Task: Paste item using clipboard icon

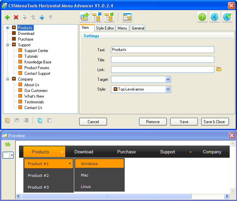Action: (49, 120)
